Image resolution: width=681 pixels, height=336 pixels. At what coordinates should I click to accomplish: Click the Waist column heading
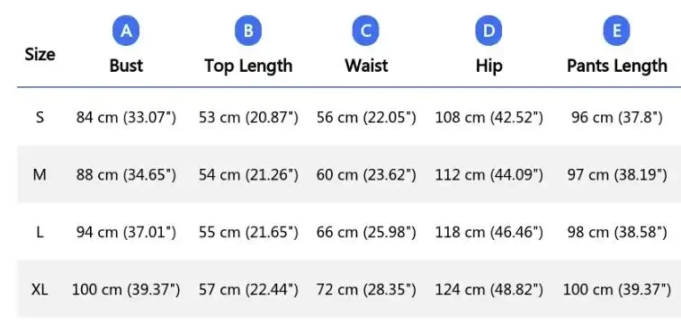(x=366, y=66)
